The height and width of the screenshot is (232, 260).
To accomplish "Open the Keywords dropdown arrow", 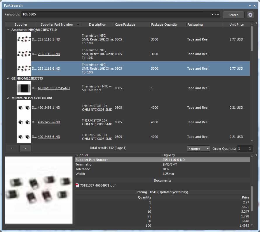I will (x=212, y=14).
